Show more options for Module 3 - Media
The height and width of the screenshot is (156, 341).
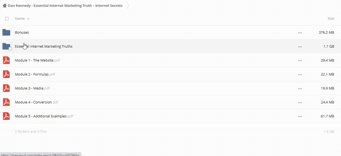point(300,89)
